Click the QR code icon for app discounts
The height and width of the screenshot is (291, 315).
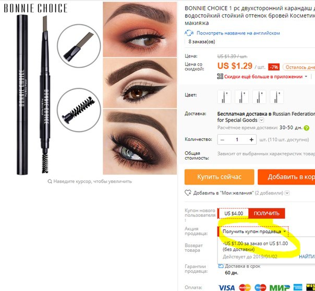click(x=220, y=77)
